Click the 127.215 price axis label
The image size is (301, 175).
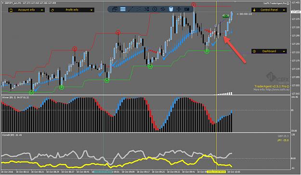[x=296, y=52]
